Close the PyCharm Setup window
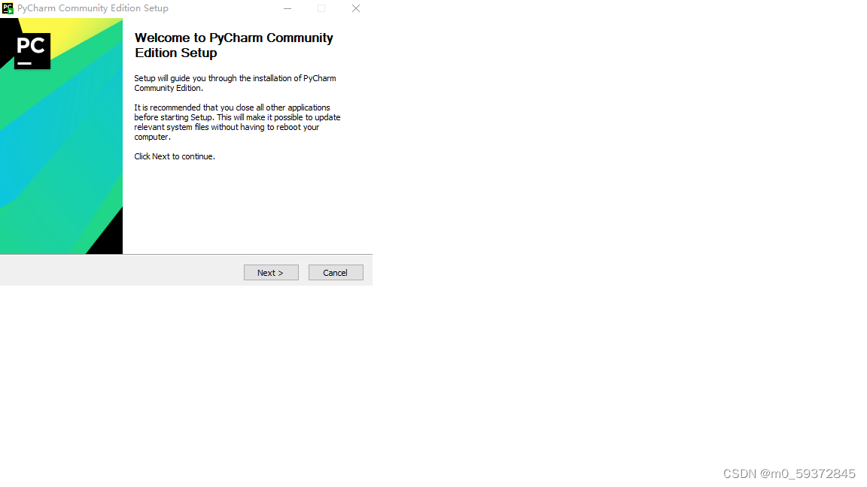This screenshot has width=867, height=487. pyautogui.click(x=356, y=8)
